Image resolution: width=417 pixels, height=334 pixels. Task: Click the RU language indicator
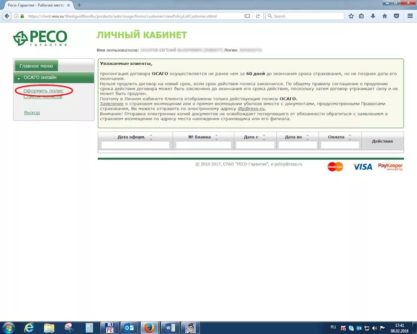pos(333,327)
